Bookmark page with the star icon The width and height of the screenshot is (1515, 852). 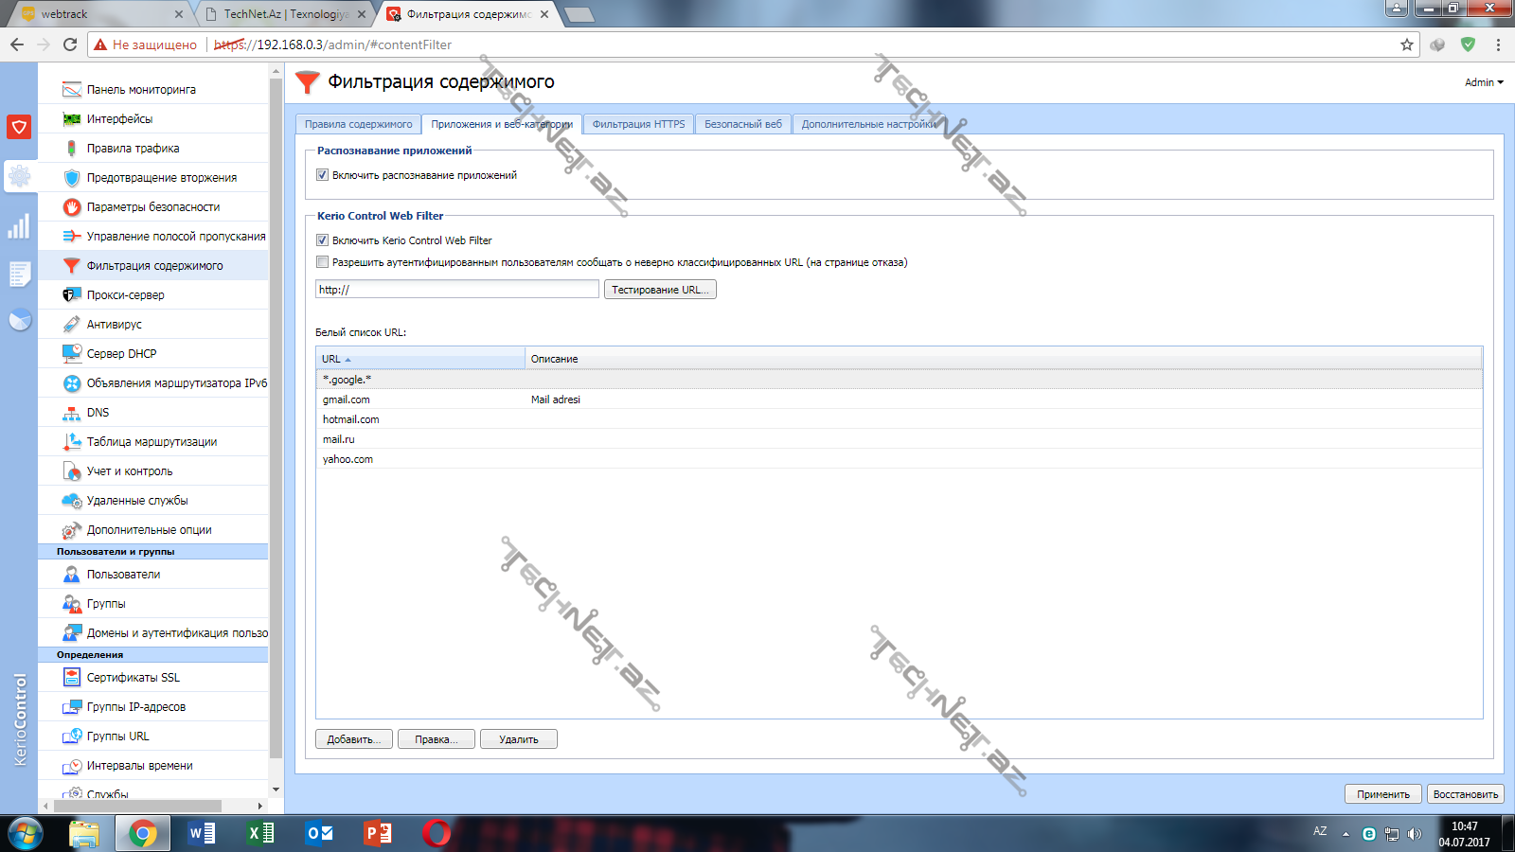tap(1406, 44)
